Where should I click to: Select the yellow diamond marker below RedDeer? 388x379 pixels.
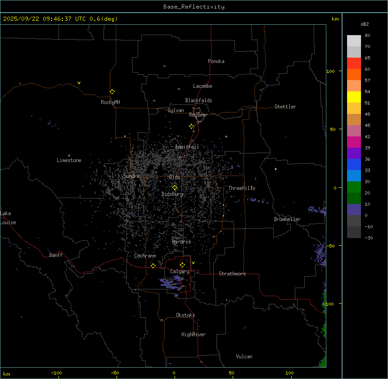192,126
